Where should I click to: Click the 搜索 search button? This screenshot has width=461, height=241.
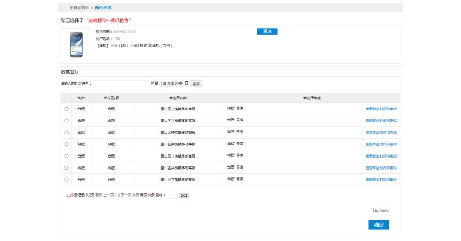pos(196,83)
